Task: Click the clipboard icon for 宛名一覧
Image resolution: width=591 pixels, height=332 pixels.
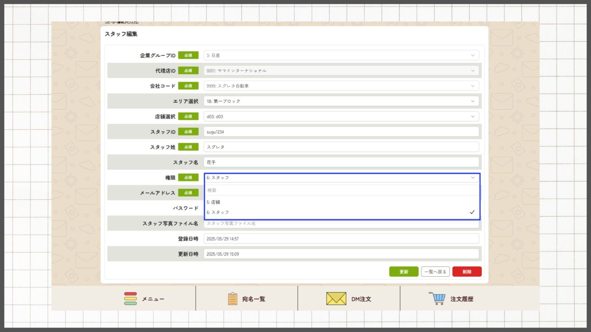Action: coord(232,299)
